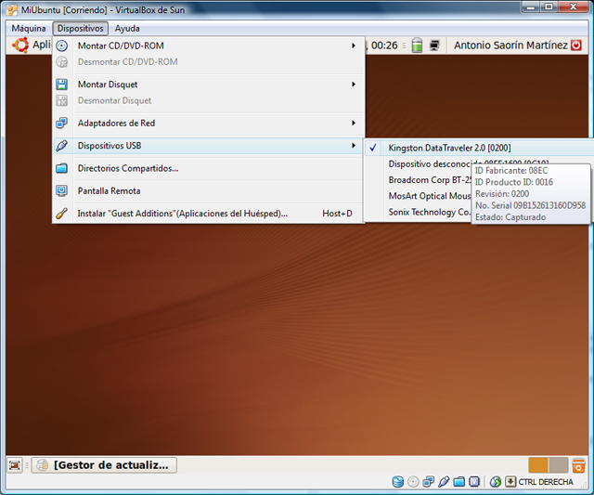Switch to the second workspace in pager

558,465
